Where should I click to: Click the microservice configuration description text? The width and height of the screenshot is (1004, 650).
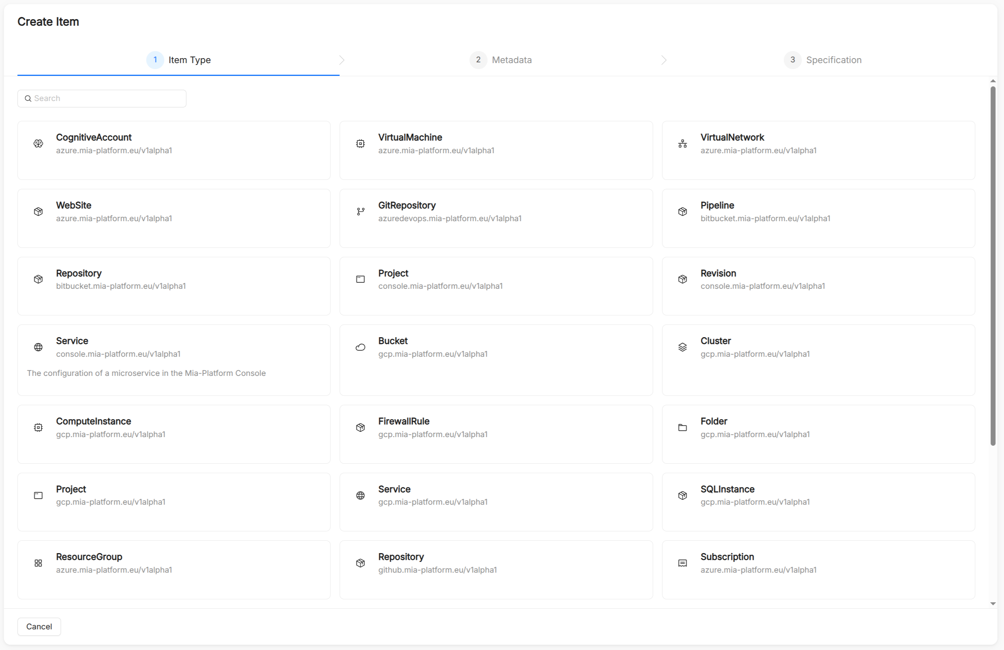pos(146,373)
